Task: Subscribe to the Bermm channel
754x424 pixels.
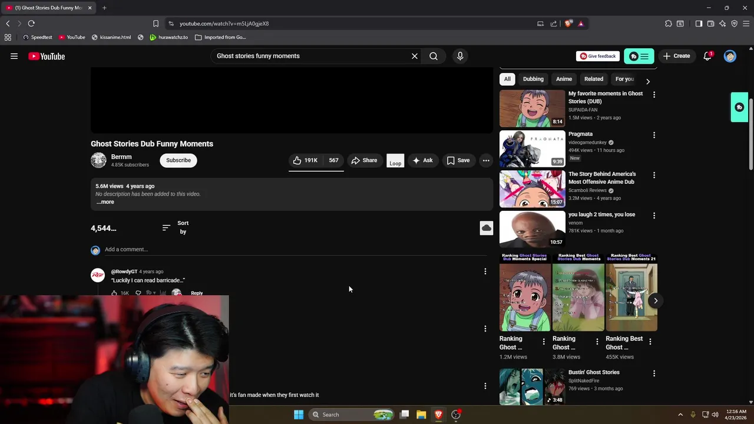Action: 178,160
